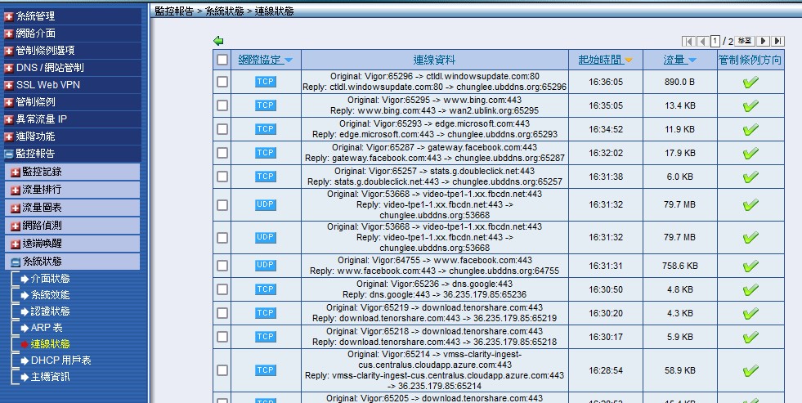802x403 pixels.
Task: Open the DHCP 用戶表 page
Action: click(60, 360)
